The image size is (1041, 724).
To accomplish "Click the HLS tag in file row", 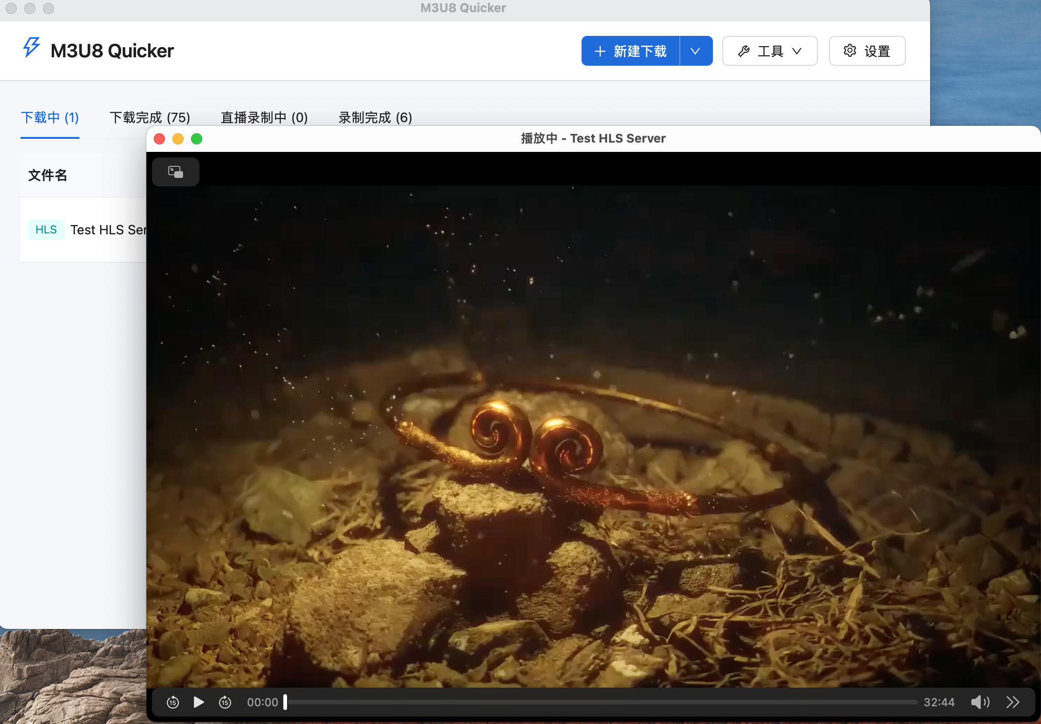I will (46, 230).
